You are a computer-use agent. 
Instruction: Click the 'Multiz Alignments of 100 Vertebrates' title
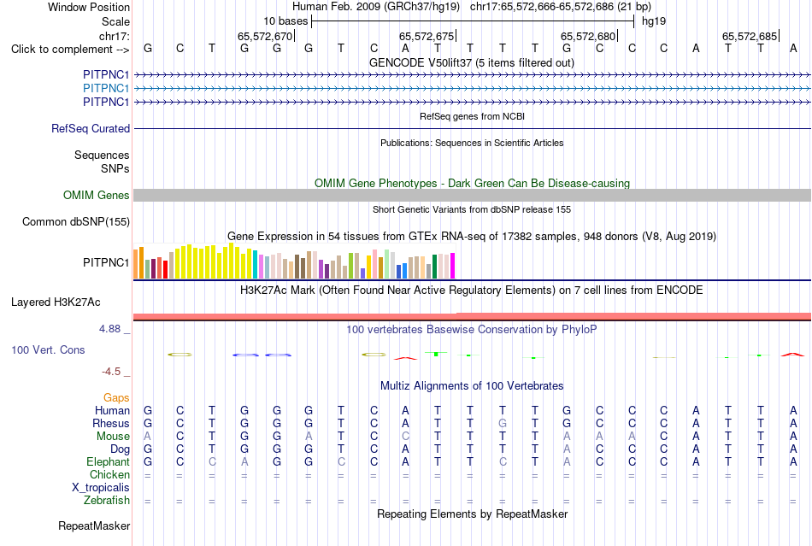(472, 385)
